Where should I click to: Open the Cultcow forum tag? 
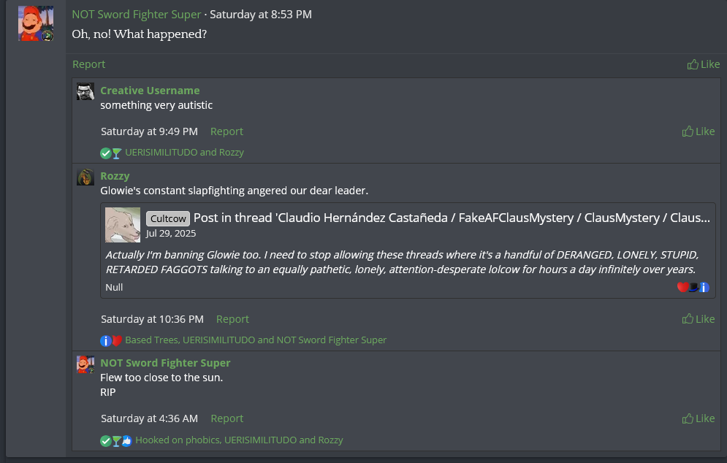click(x=168, y=218)
